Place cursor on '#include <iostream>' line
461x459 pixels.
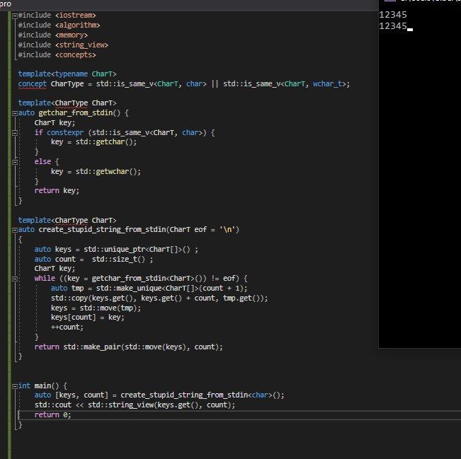tap(57, 16)
